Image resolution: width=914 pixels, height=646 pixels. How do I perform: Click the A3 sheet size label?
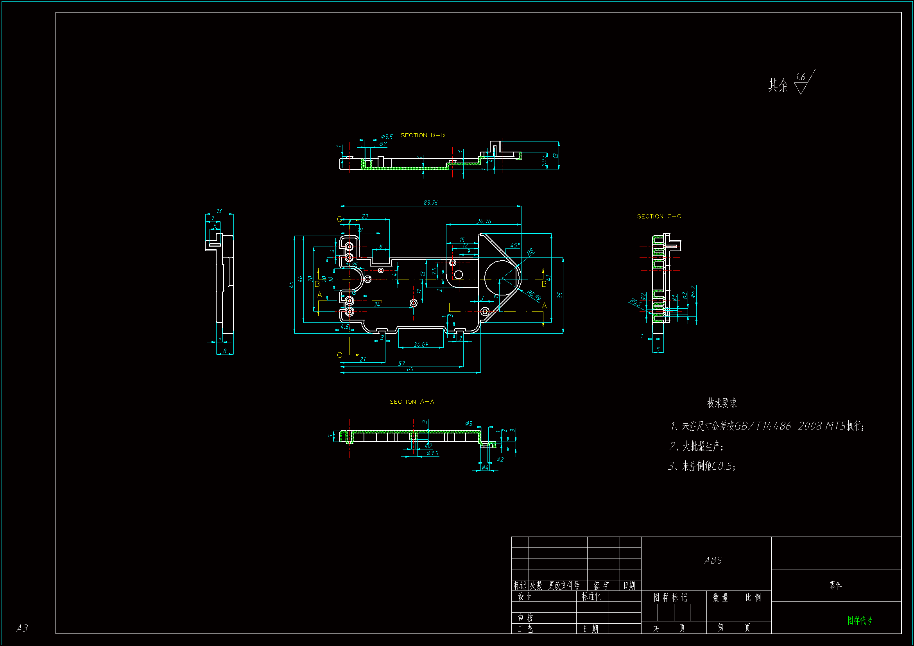click(22, 628)
